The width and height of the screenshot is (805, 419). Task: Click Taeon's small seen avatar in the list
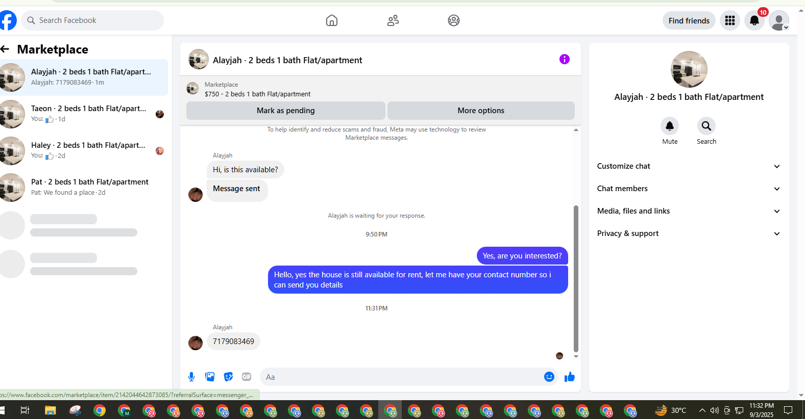pos(160,114)
